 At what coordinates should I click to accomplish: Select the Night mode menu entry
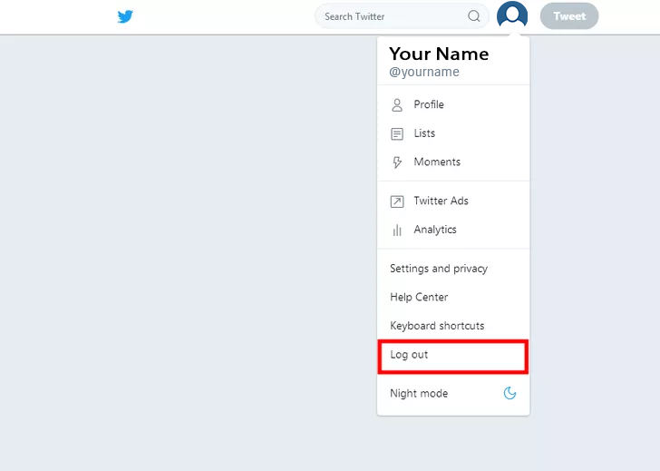click(453, 394)
